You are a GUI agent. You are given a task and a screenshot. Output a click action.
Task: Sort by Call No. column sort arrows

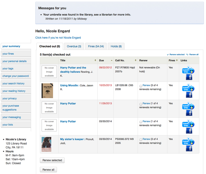tap(135, 60)
